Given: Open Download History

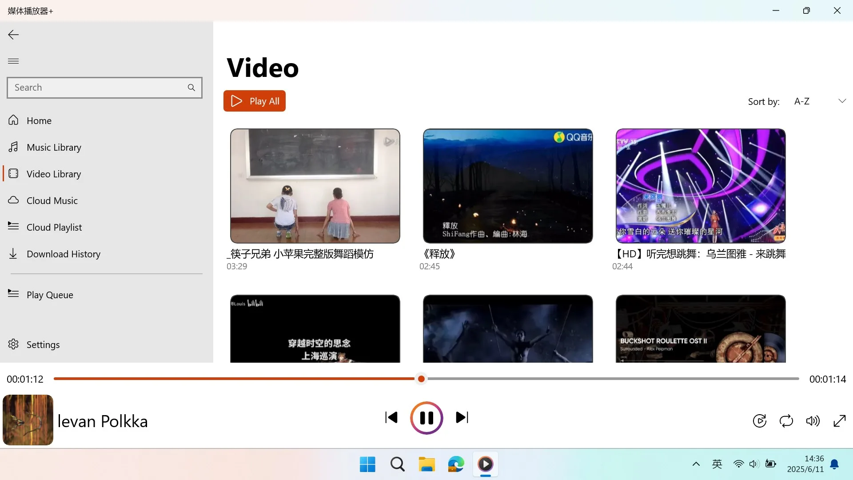Looking at the screenshot, I should tap(107, 254).
